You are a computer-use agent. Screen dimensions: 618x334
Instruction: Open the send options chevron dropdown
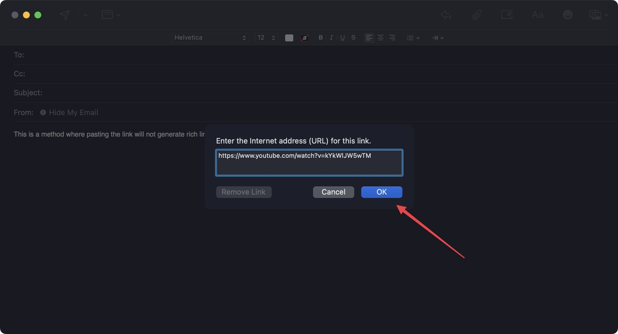pos(86,15)
